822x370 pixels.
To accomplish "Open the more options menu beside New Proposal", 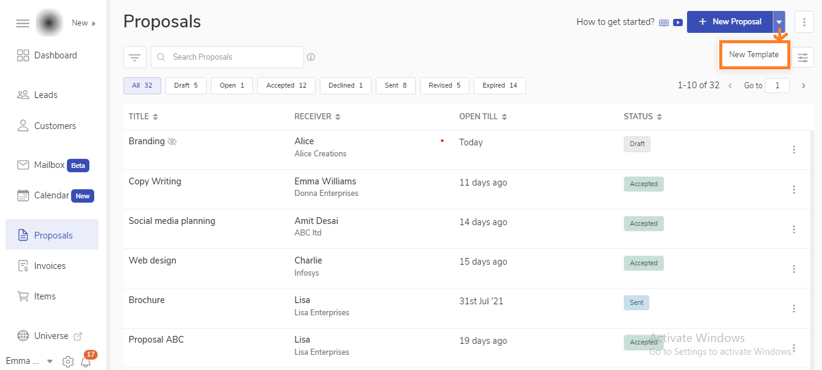I will [x=804, y=22].
